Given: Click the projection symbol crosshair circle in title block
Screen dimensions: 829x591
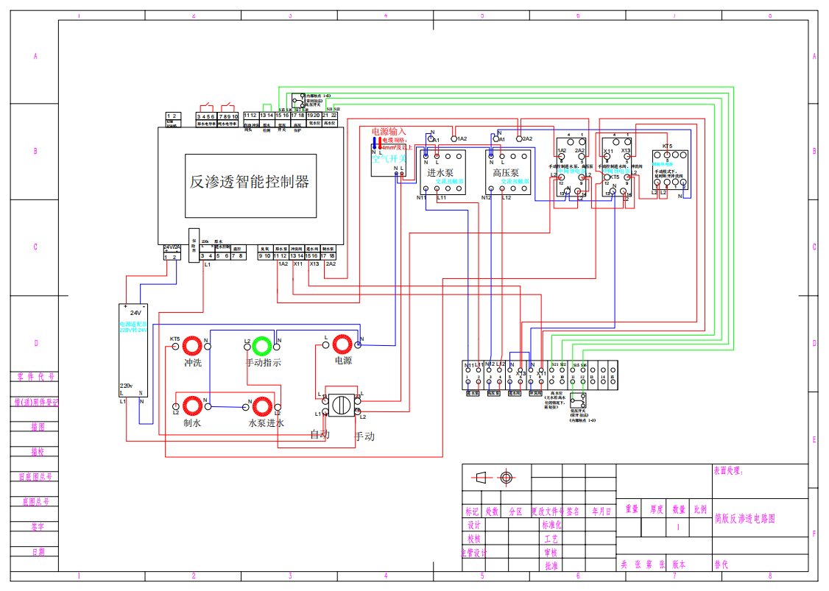Looking at the screenshot, I should click(x=506, y=478).
